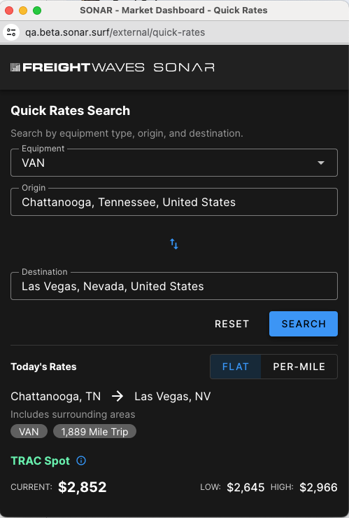The width and height of the screenshot is (349, 518).
Task: Switch rate view to FLAT
Action: click(x=235, y=367)
